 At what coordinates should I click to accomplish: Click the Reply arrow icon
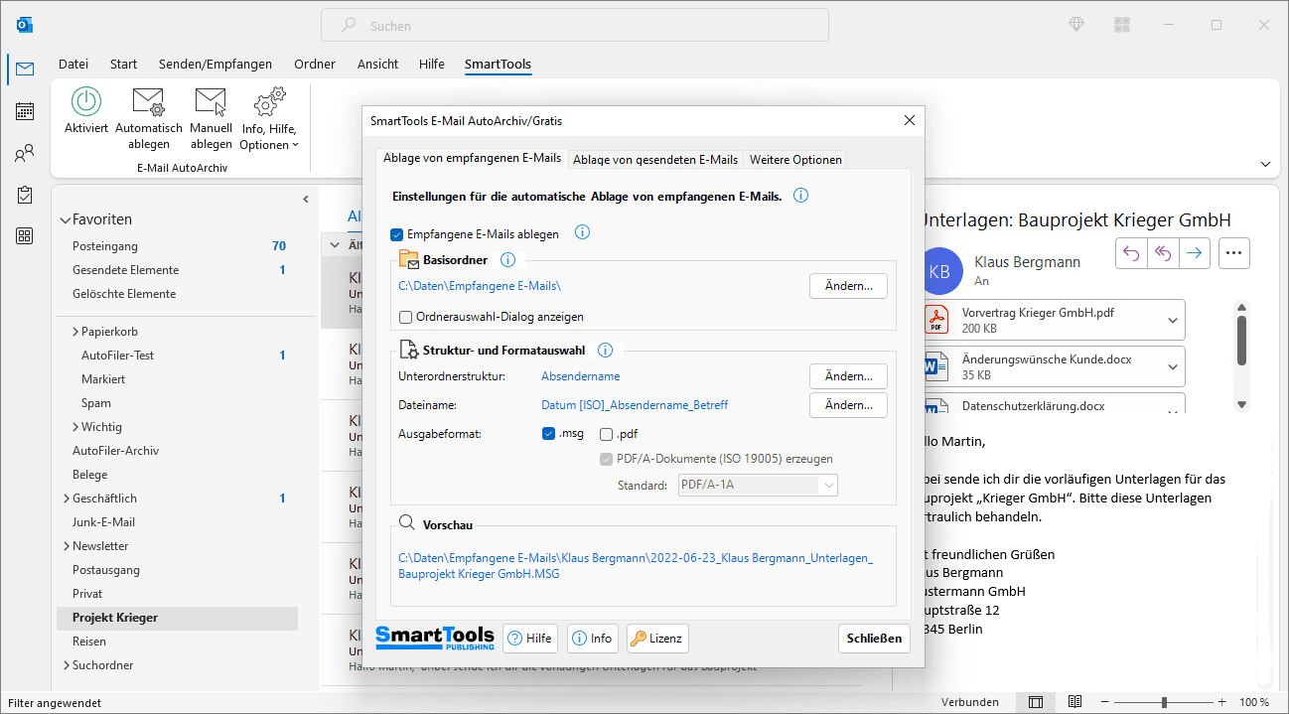(x=1131, y=253)
